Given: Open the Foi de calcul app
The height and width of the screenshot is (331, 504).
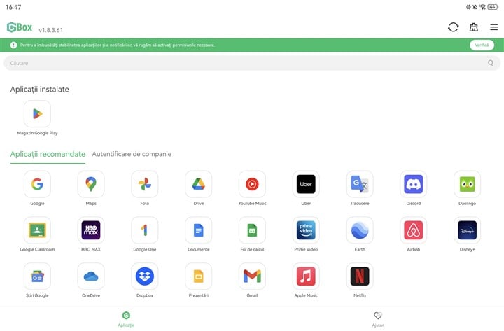Looking at the screenshot, I should click(x=252, y=230).
